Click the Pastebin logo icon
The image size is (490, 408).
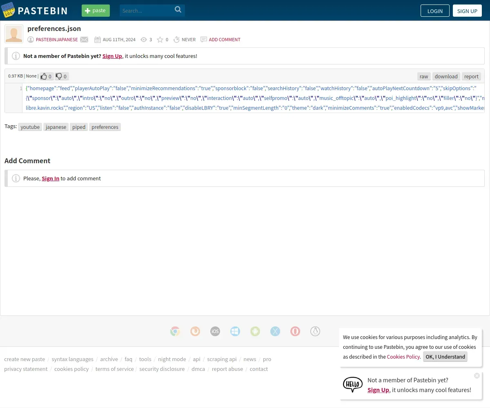(8, 10)
